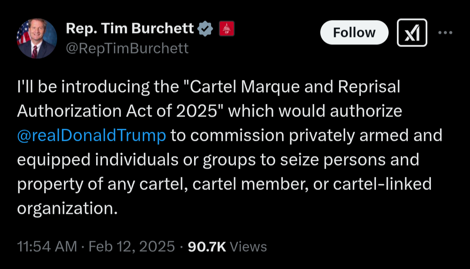This screenshot has width=470, height=269.
Task: Click the quoted "Cartel Marque and Reprisal" text
Action: (292, 87)
